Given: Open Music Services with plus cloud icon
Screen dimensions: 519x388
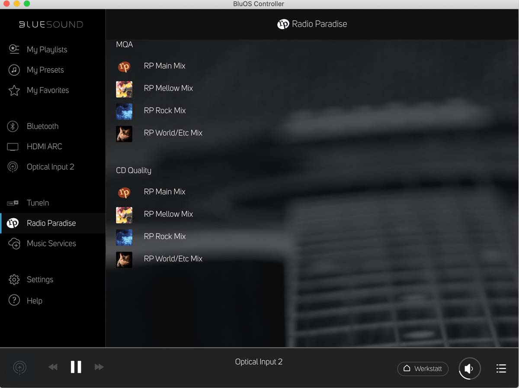Looking at the screenshot, I should tap(51, 243).
